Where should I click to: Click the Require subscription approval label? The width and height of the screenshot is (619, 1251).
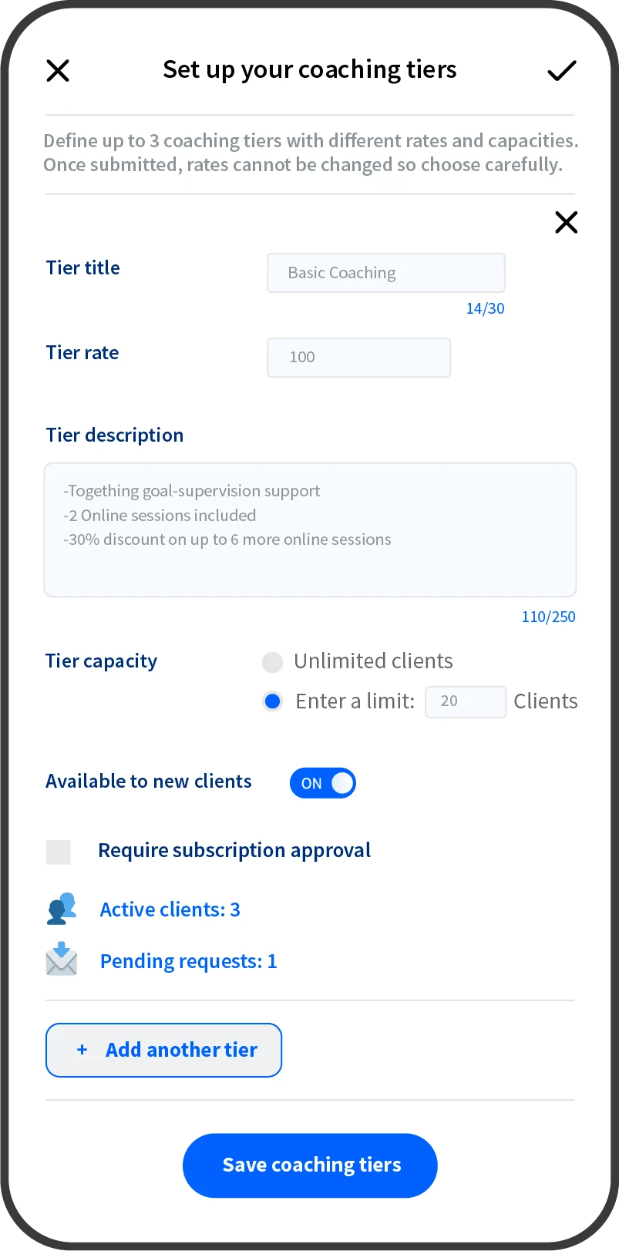tap(234, 850)
